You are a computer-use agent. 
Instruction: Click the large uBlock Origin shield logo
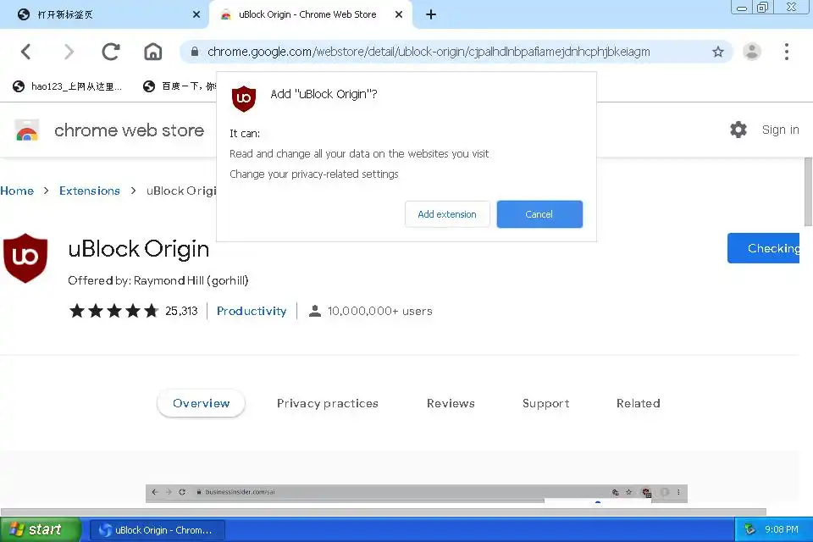pos(25,257)
